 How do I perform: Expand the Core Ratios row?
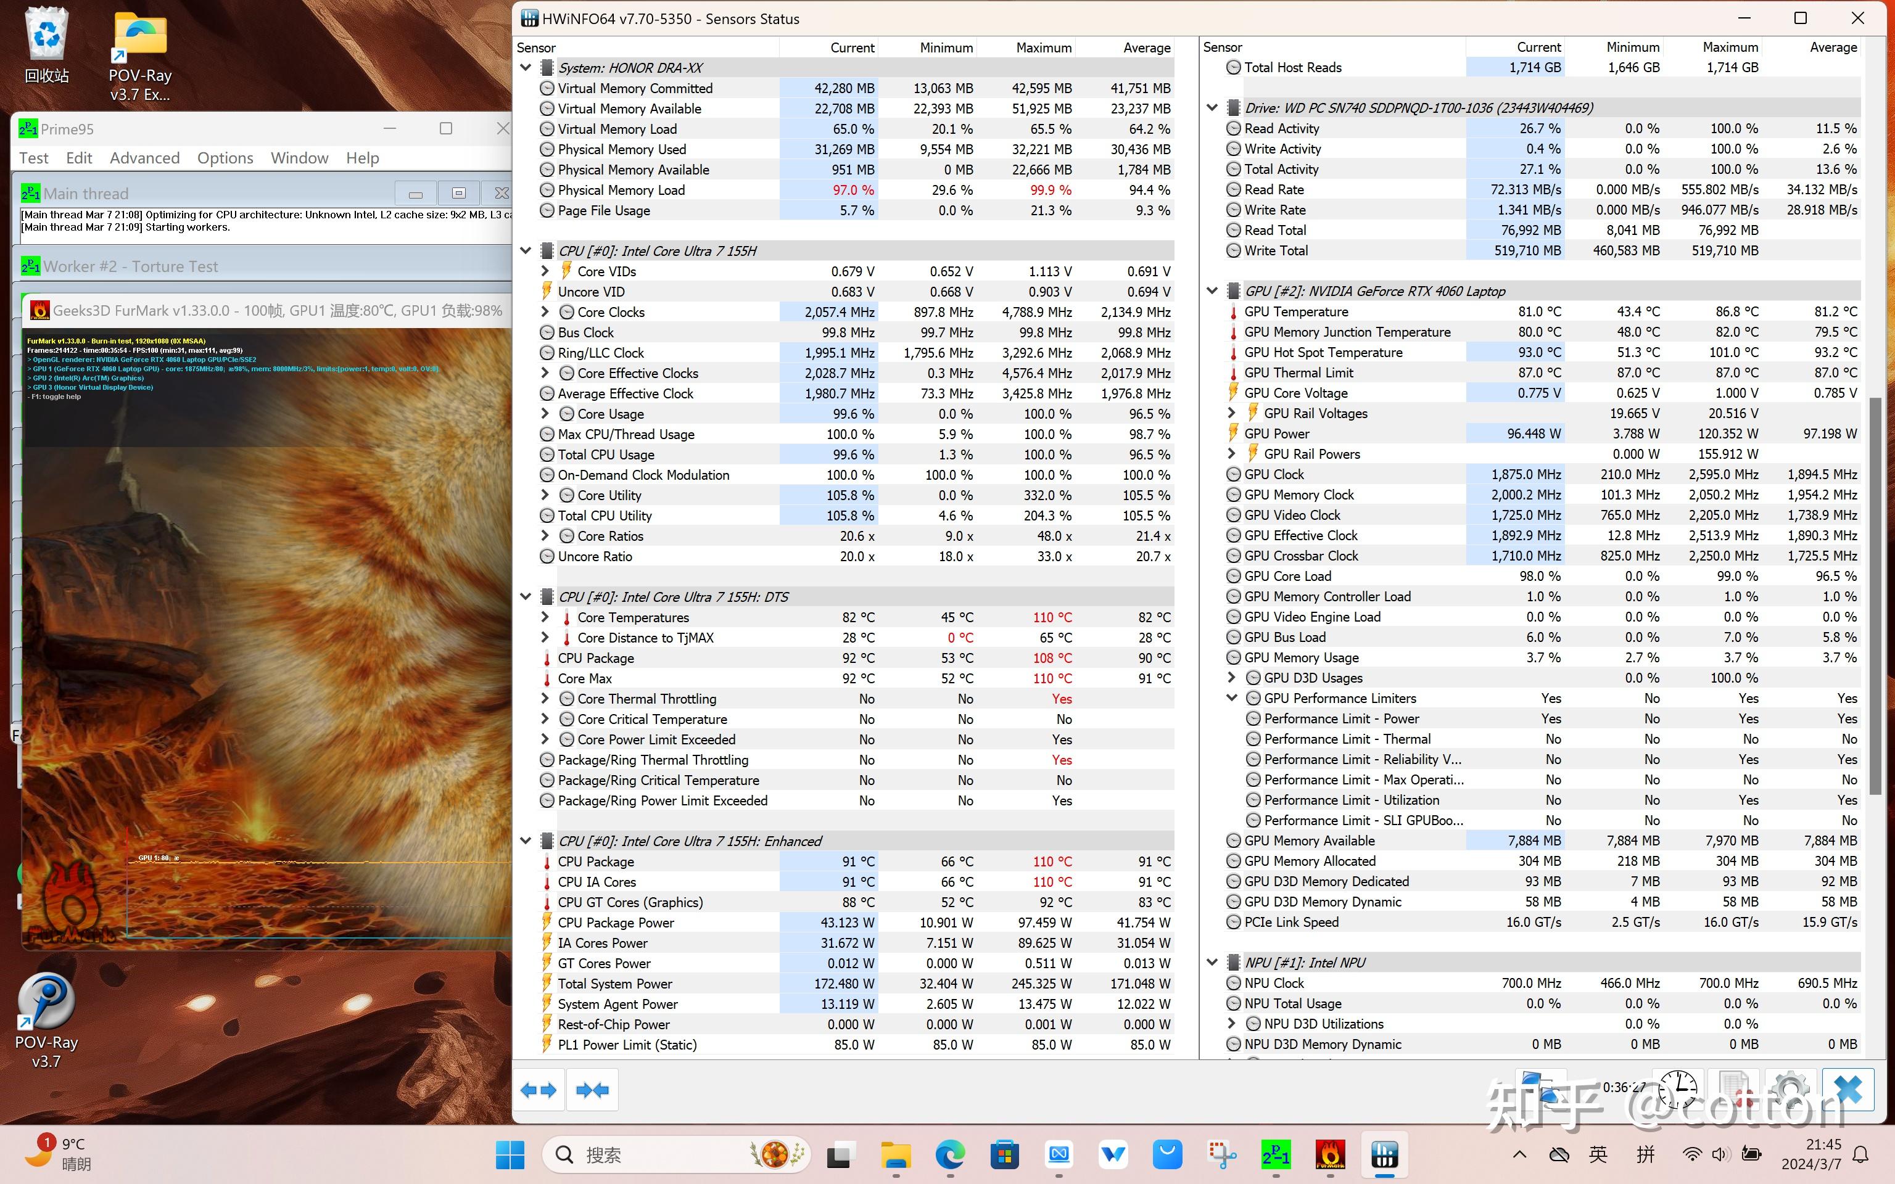pos(545,536)
